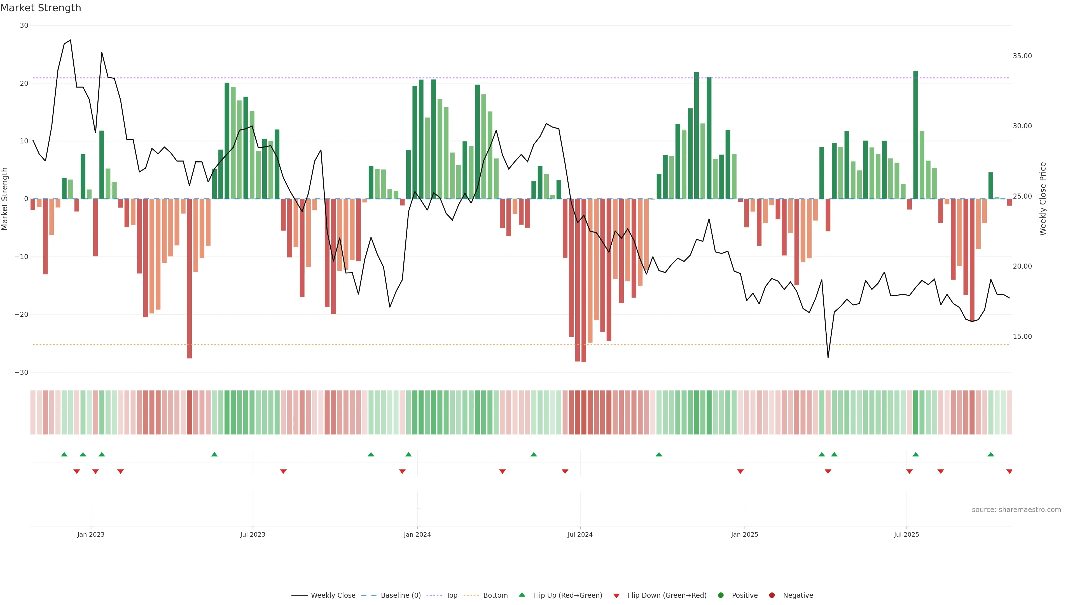Viewport: 1075px width, 605px height.
Task: Click the source: sharemaestro.com text
Action: tap(1016, 510)
